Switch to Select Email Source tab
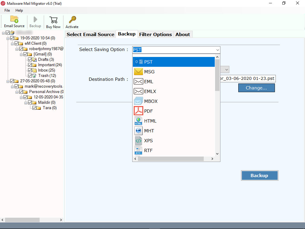The height and width of the screenshot is (229, 305). [x=91, y=35]
